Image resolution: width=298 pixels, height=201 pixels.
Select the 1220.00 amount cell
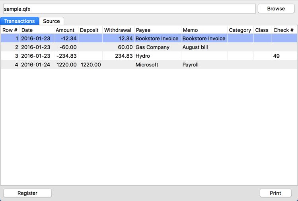(66, 64)
